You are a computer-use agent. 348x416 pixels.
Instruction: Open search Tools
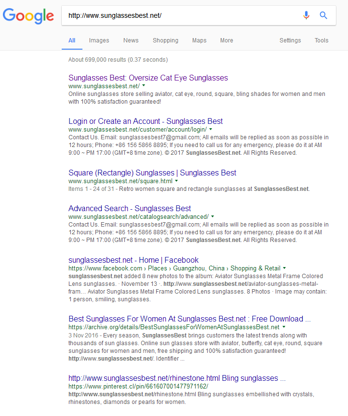pos(321,40)
